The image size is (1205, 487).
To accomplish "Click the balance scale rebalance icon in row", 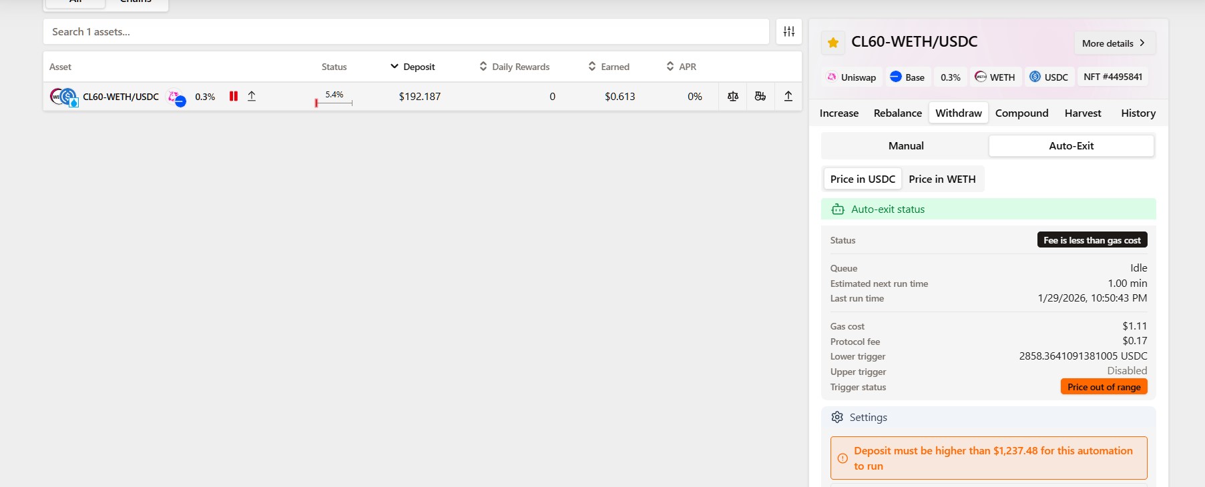I will (732, 96).
